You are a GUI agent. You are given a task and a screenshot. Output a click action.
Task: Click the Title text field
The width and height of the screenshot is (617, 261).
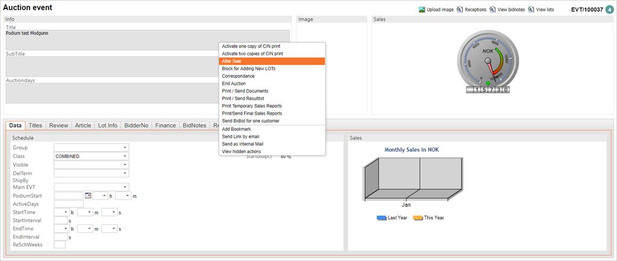pos(147,40)
